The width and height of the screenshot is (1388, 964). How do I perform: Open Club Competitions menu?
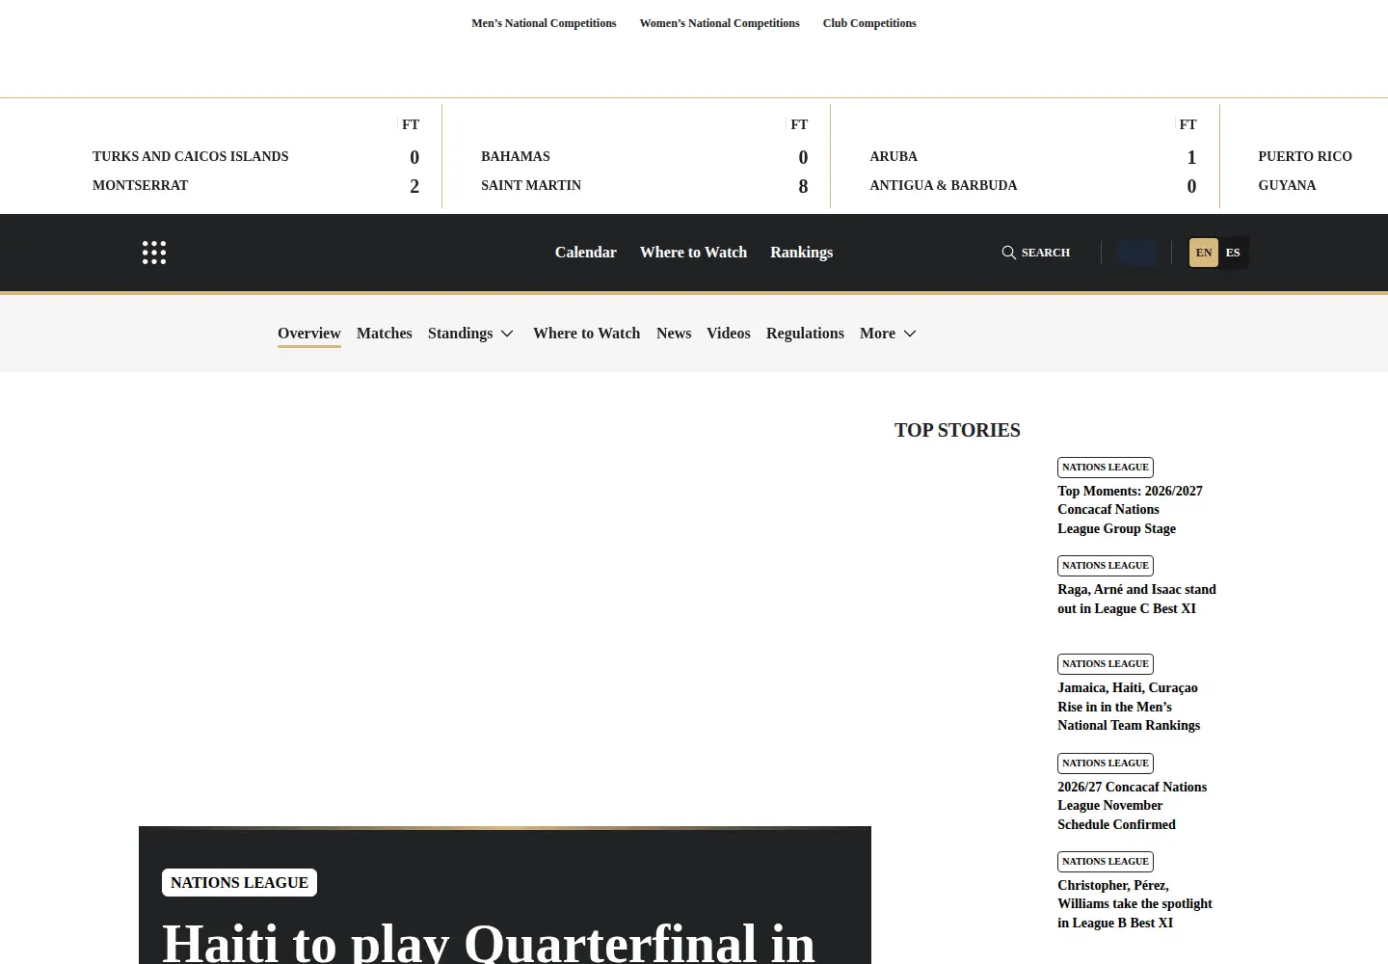869,23
